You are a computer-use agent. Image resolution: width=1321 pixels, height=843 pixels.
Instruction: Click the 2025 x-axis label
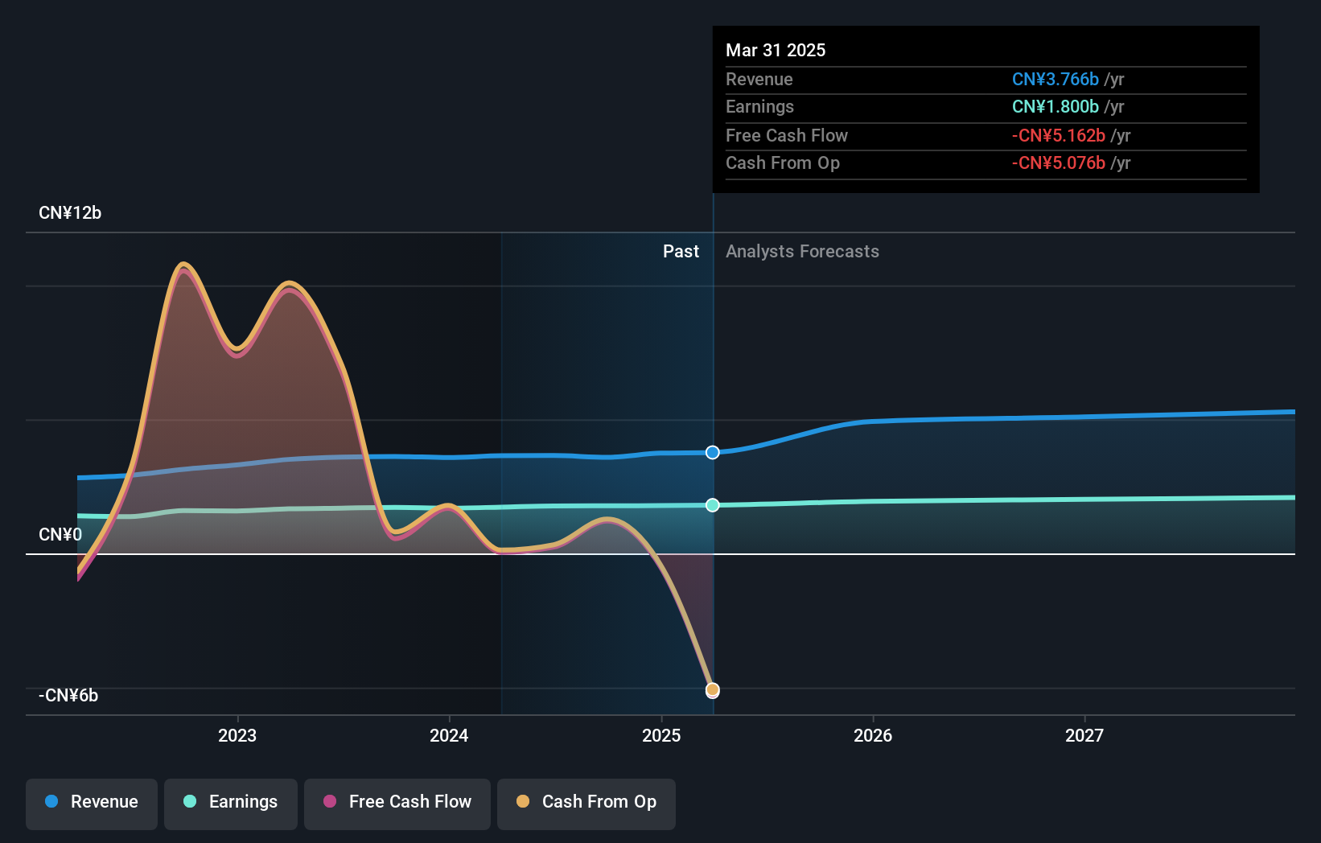tap(661, 735)
